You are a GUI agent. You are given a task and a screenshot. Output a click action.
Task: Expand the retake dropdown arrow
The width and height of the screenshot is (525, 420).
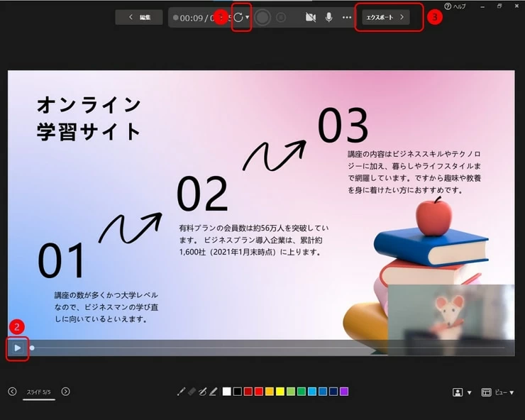tap(248, 18)
